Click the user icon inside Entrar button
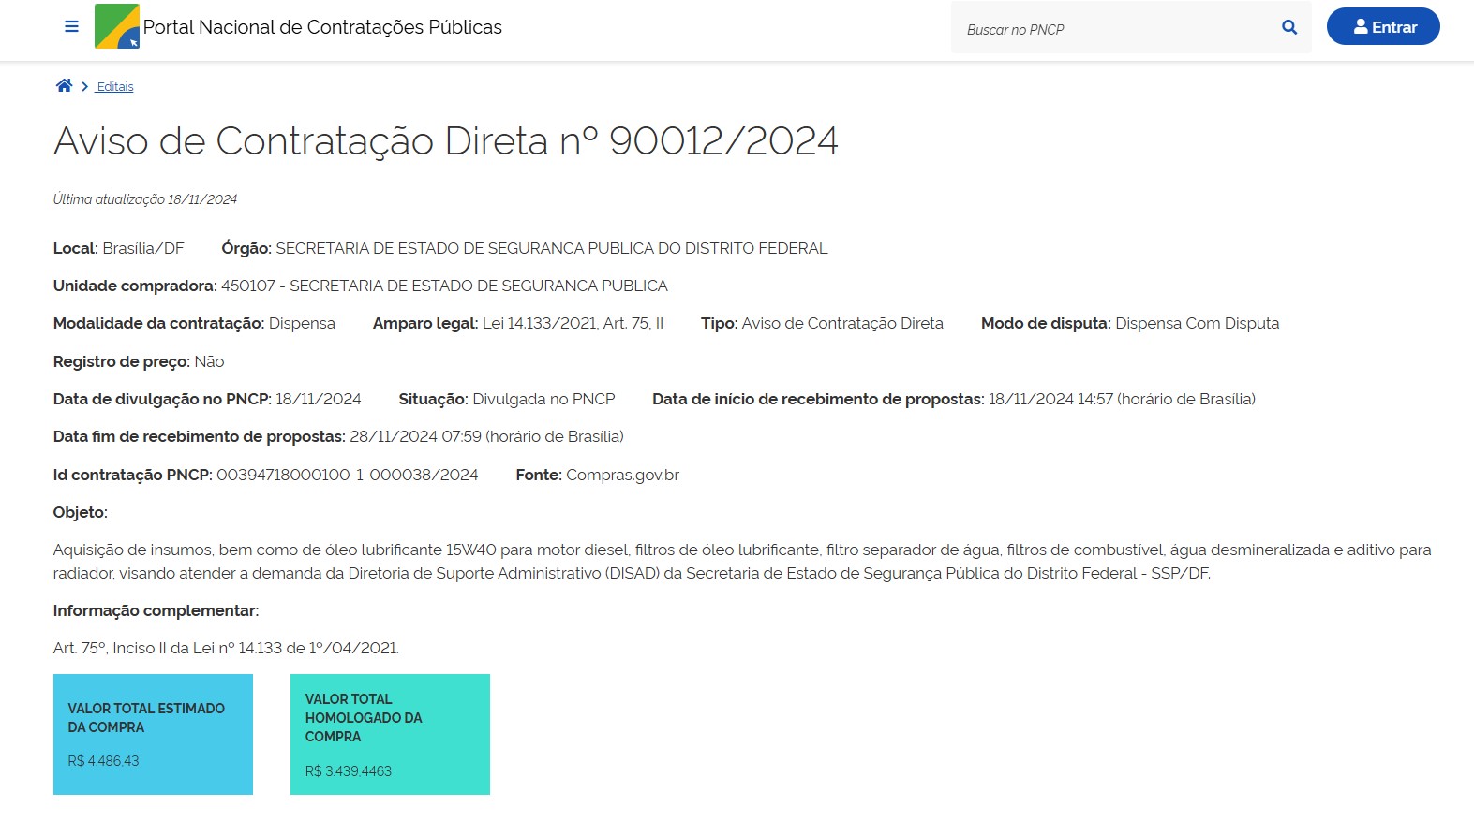The image size is (1474, 821). 1361,27
